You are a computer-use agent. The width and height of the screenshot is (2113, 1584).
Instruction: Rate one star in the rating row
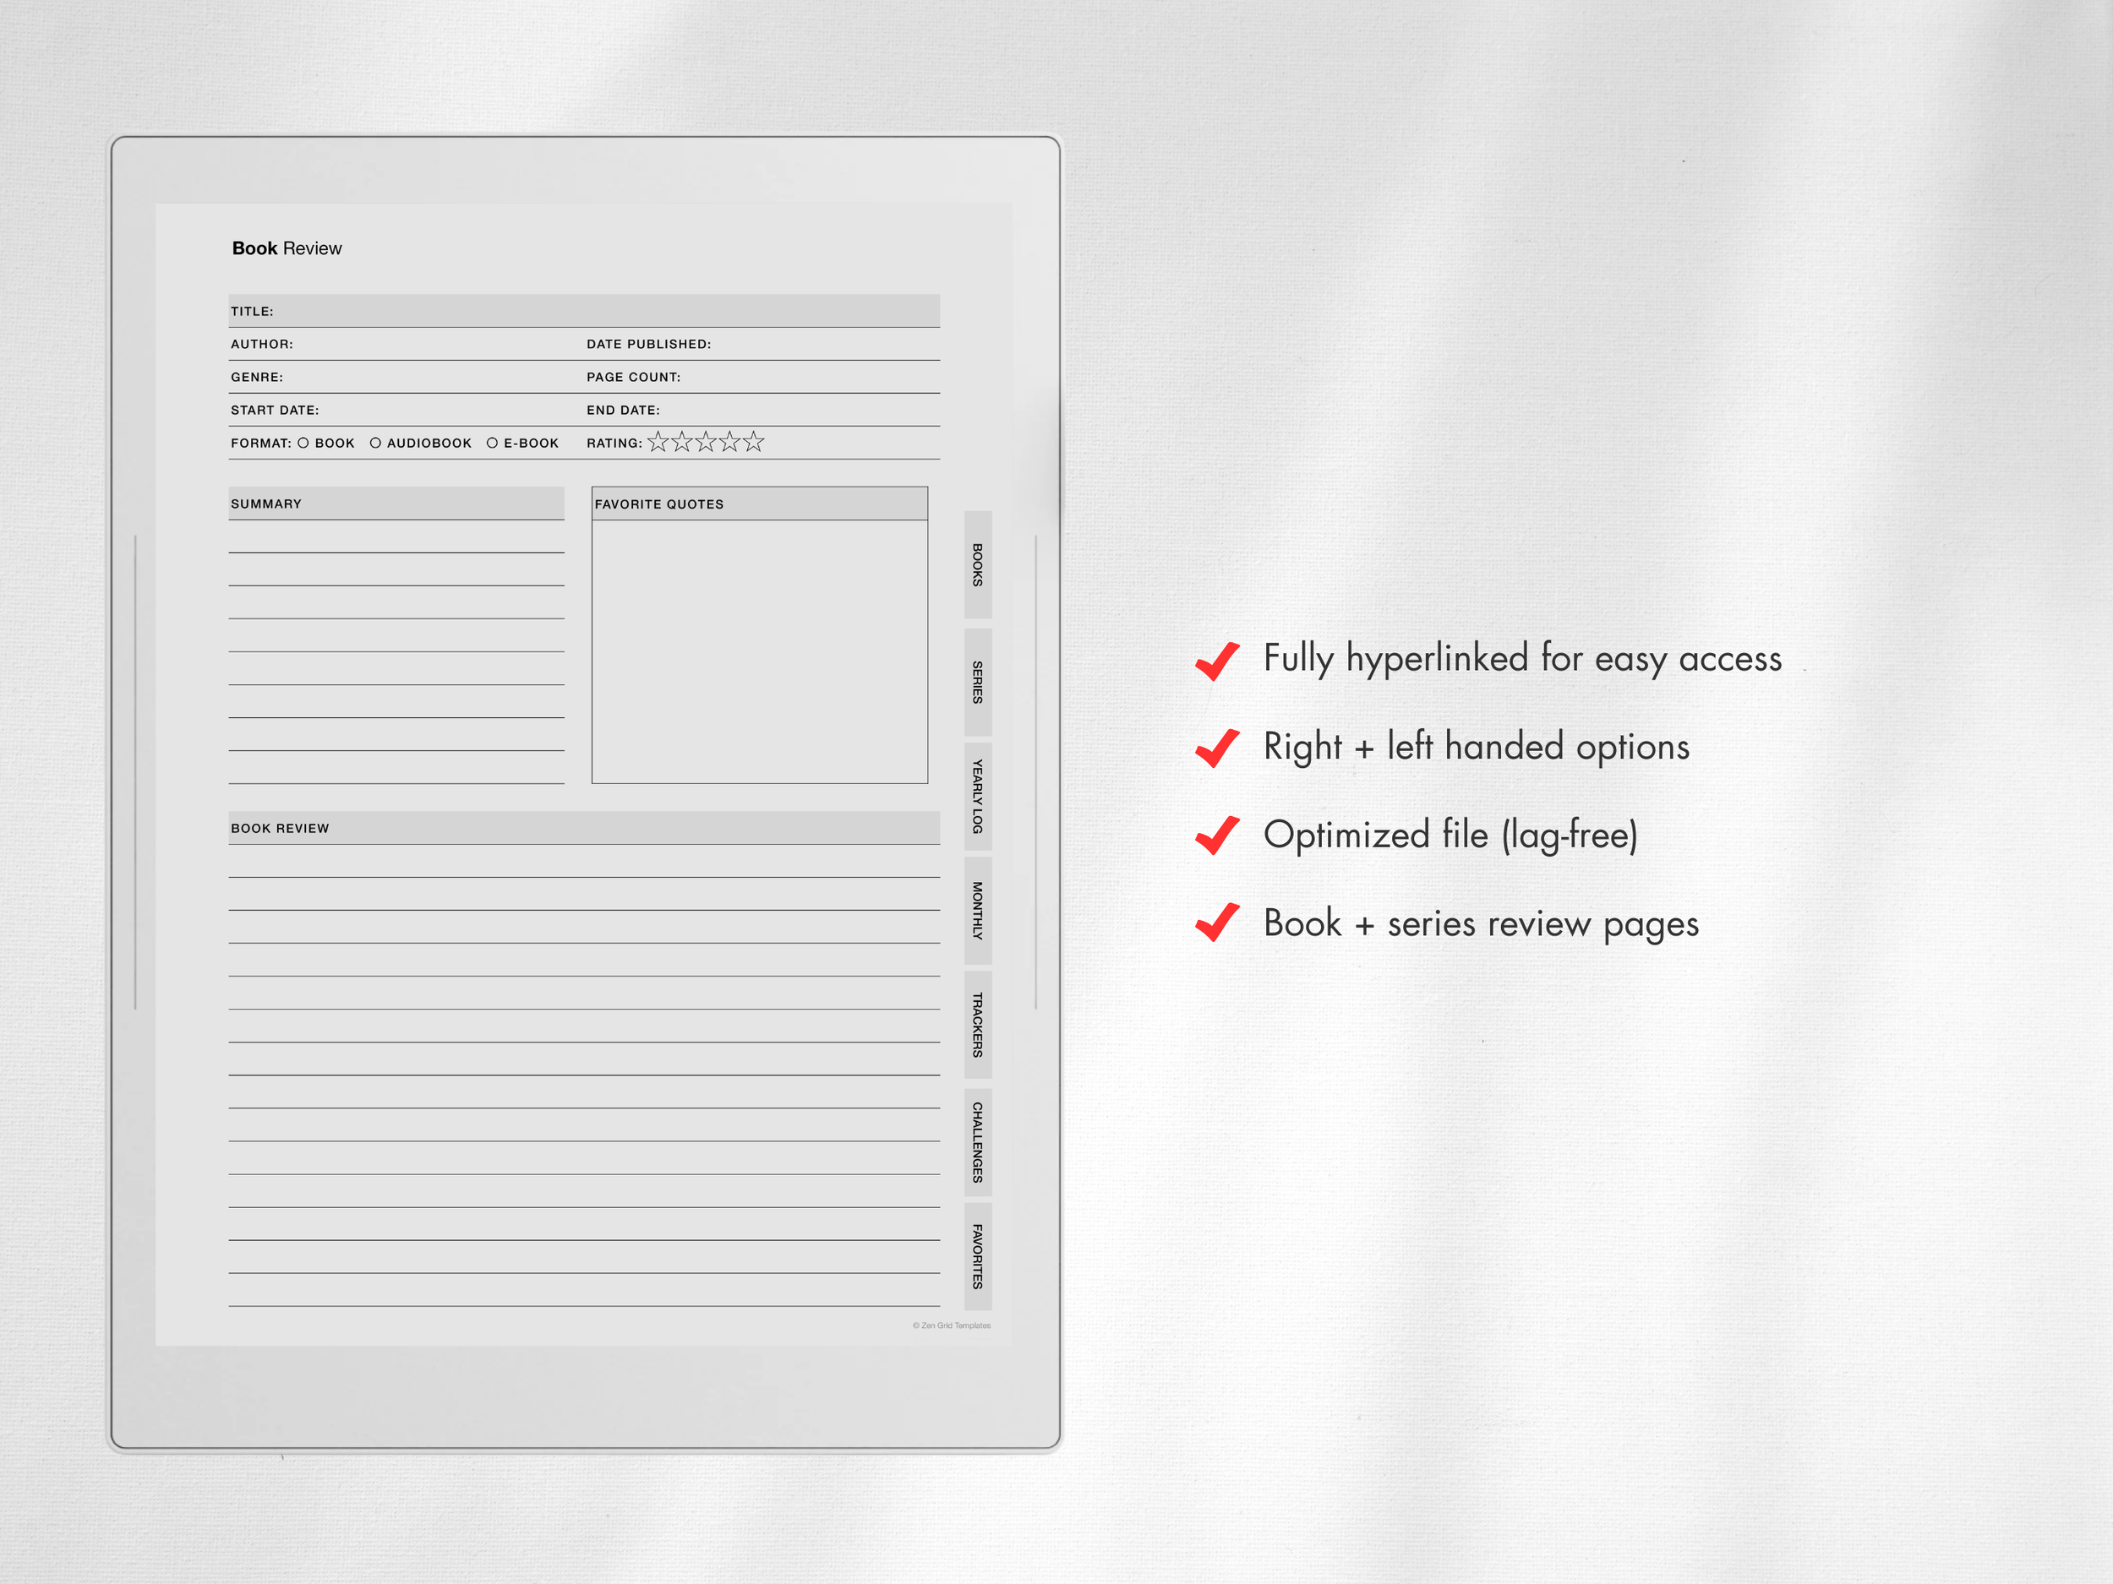click(x=658, y=441)
